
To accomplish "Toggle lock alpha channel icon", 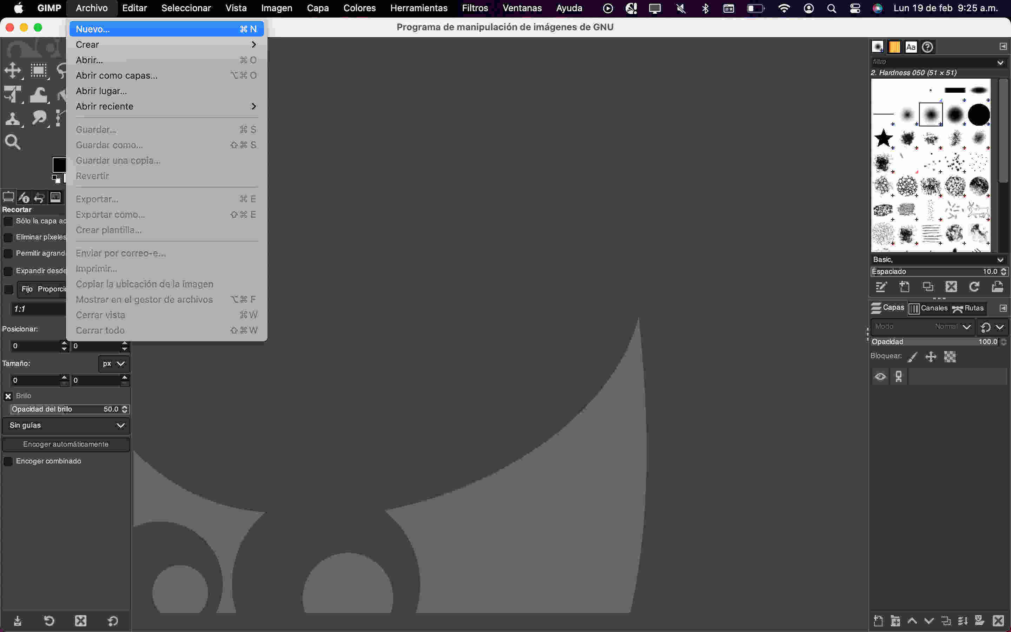I will coord(950,356).
